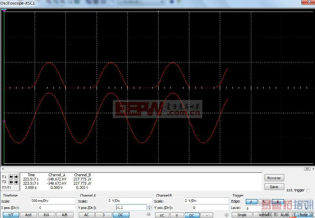Set Channel A coupling to DC
315x218 pixels.
(121, 215)
